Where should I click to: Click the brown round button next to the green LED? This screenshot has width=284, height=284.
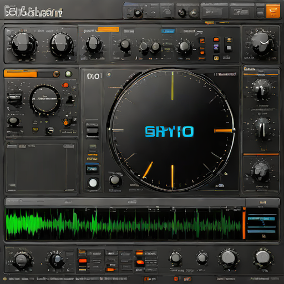[x=57, y=74]
